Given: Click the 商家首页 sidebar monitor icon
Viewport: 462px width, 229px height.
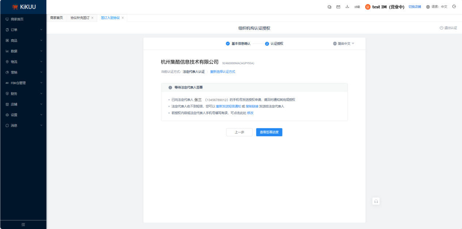Looking at the screenshot, I should 7,19.
